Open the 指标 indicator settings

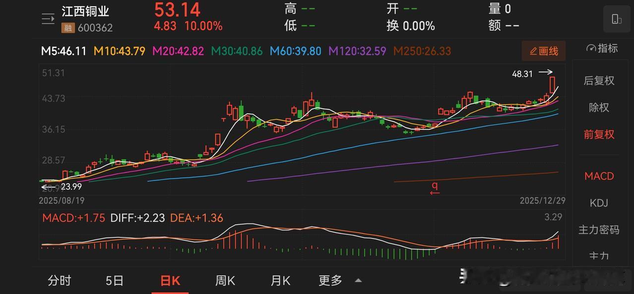[602, 48]
